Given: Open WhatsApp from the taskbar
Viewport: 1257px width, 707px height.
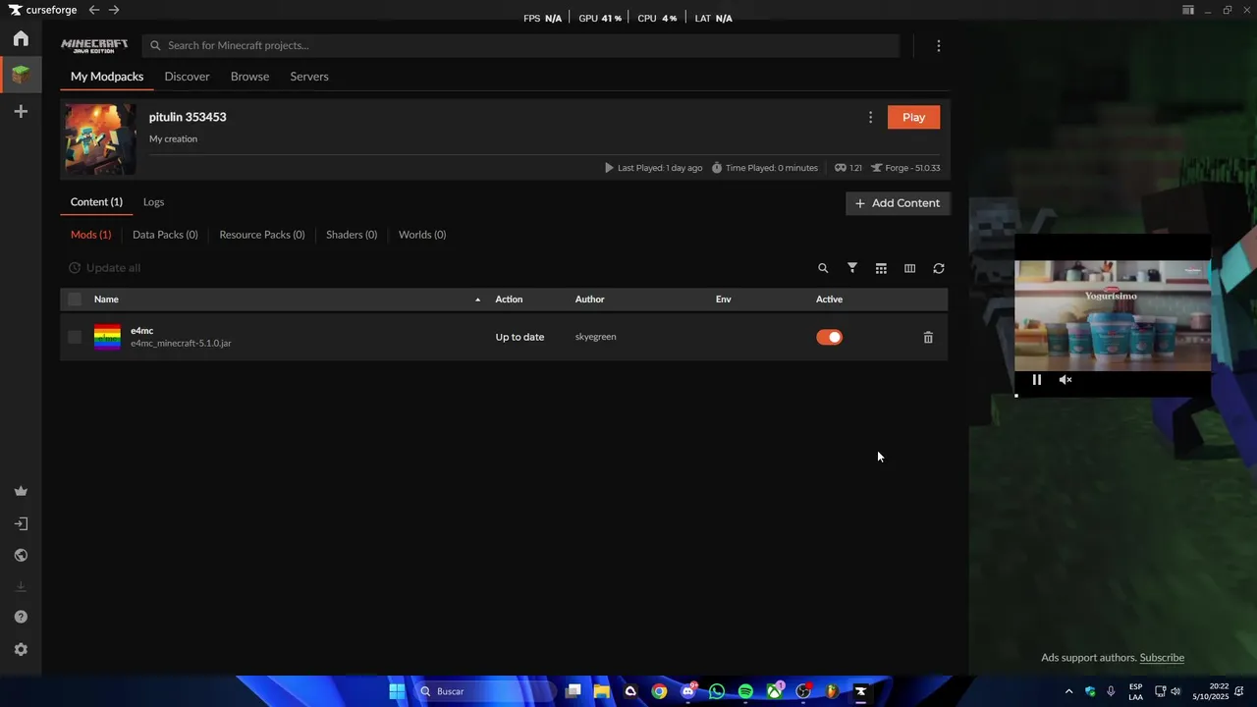Looking at the screenshot, I should (x=717, y=691).
